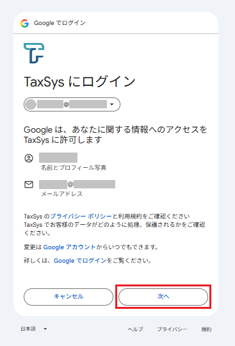Click the メールアドレス label
The image size is (235, 346).
(61, 194)
